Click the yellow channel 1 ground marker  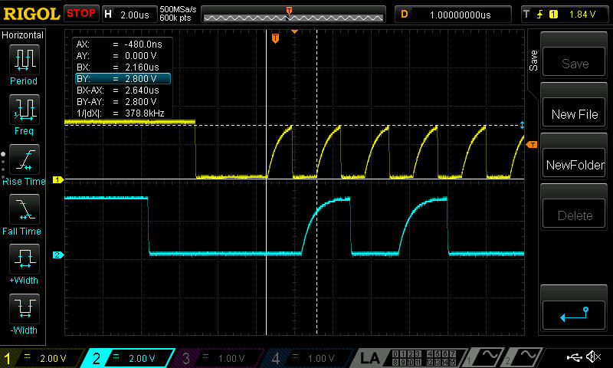tap(58, 179)
